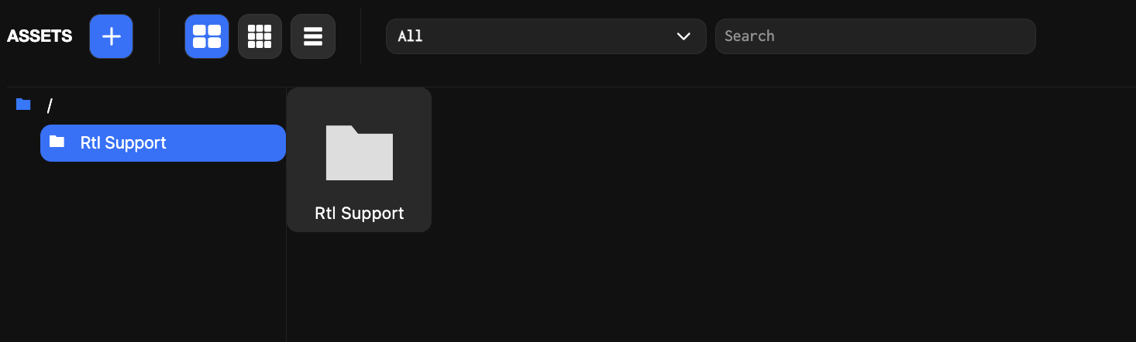Screen dimensions: 1136x342
Task: Click the Search placeholder text
Action: [749, 36]
